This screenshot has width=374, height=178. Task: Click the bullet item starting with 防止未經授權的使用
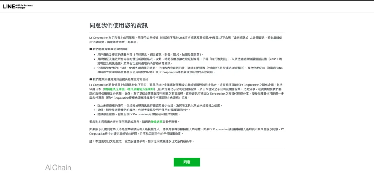point(160,105)
